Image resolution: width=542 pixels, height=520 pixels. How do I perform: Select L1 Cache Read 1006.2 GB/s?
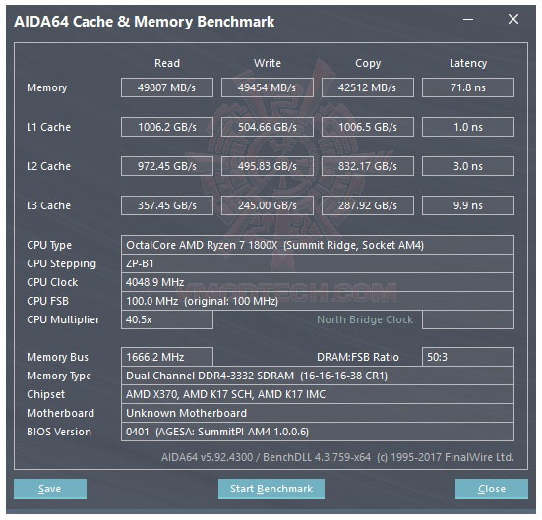pos(167,127)
